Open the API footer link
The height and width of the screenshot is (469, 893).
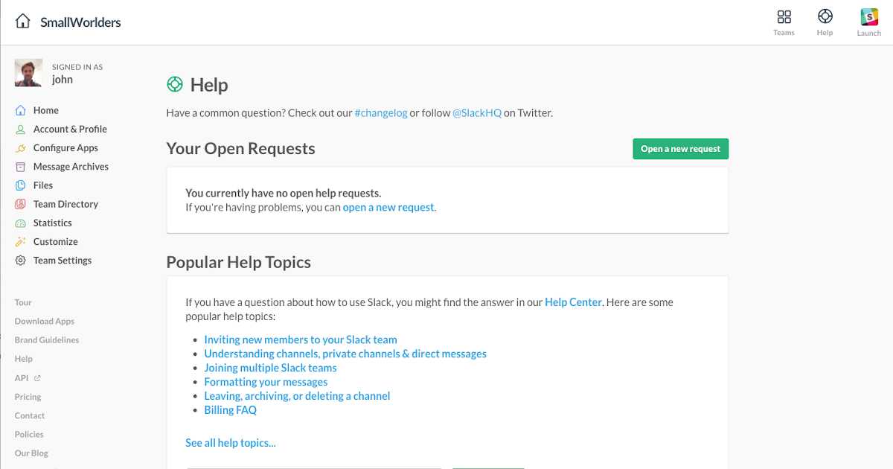pos(22,378)
